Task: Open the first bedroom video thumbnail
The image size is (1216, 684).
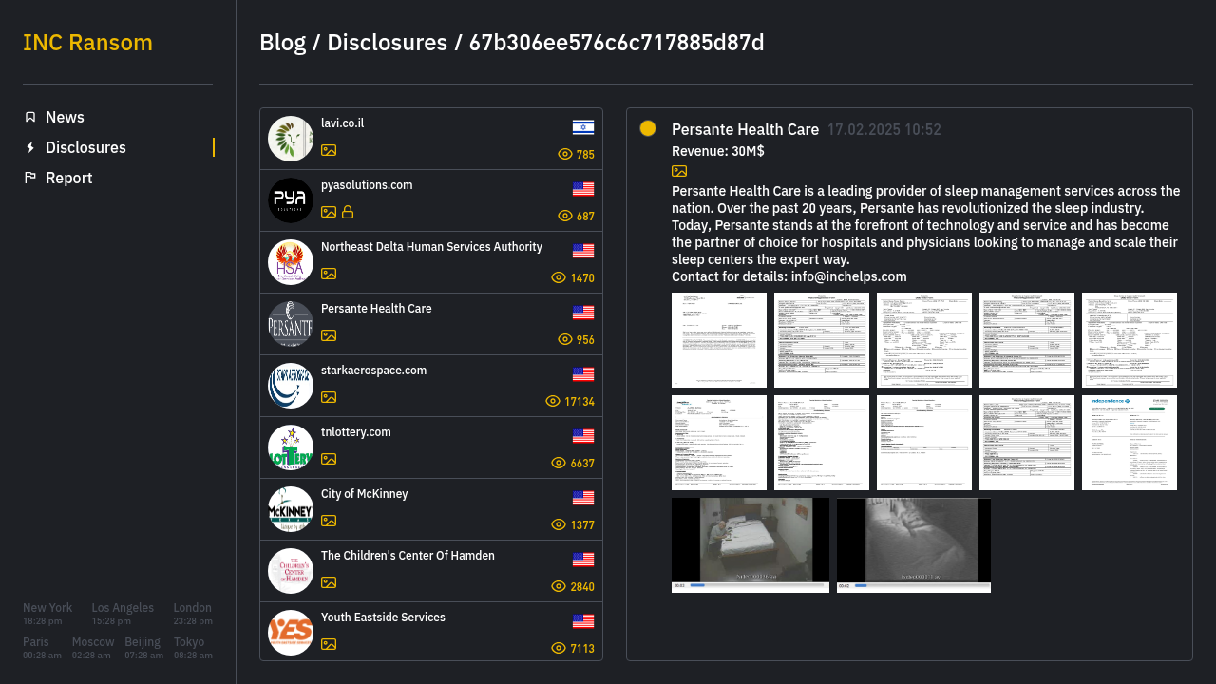Action: [750, 545]
